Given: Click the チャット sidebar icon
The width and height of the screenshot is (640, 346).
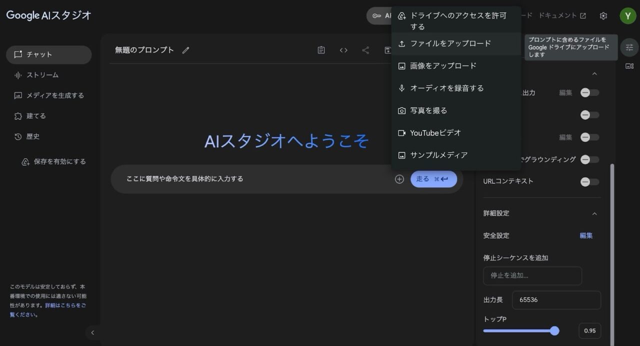Looking at the screenshot, I should tap(18, 54).
